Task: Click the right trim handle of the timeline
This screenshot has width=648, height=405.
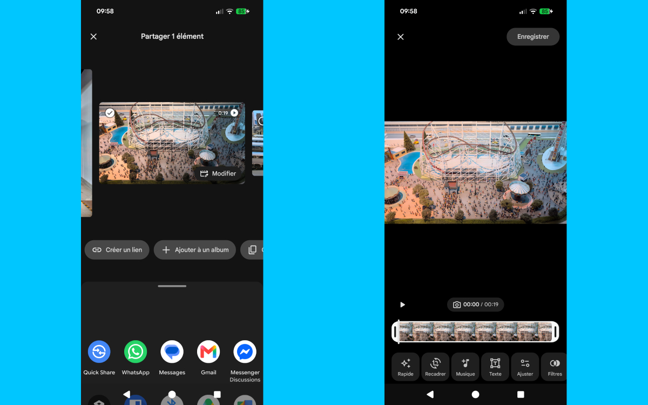Action: point(556,332)
